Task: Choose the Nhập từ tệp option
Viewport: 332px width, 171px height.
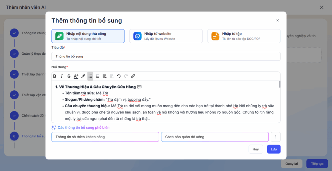Action: click(243, 36)
